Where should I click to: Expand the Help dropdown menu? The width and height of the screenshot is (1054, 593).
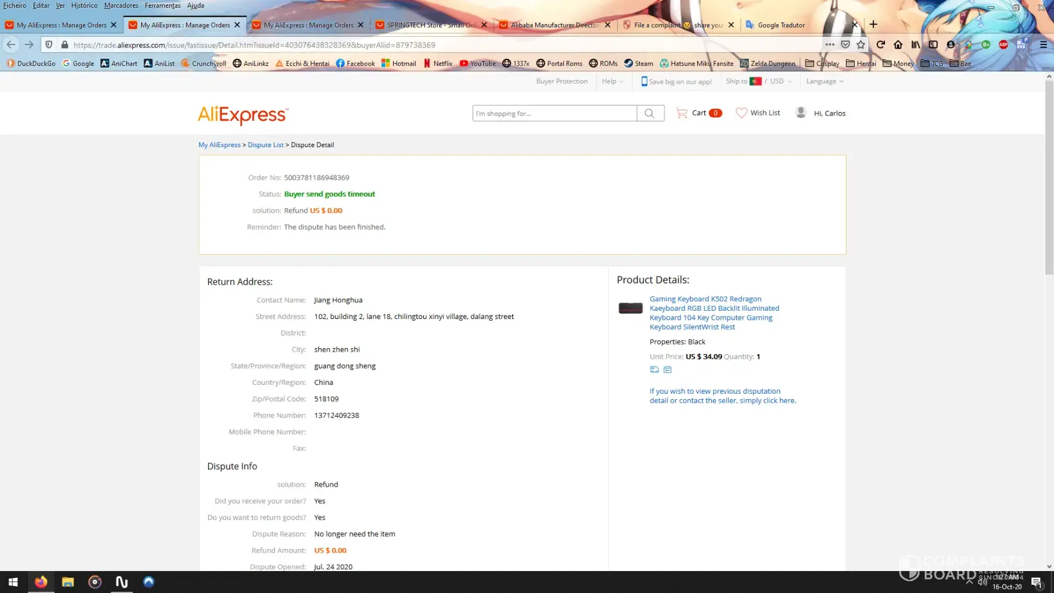click(612, 81)
